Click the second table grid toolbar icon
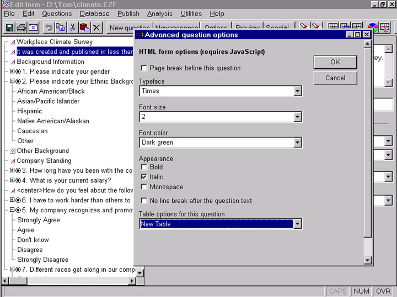The width and height of the screenshot is (397, 297). 345,26
